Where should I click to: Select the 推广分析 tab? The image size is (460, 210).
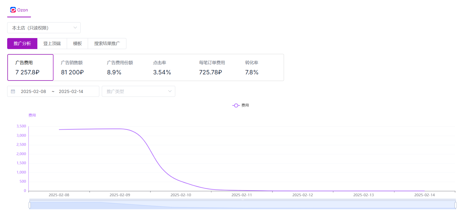click(22, 43)
